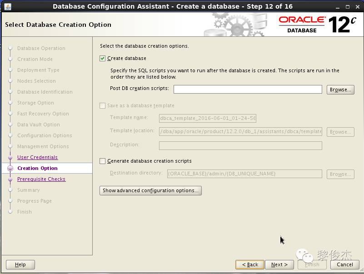
Task: Click Configuration Options step
Action: point(45,135)
